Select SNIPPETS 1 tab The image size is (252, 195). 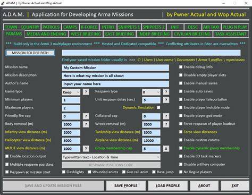coord(129,27)
